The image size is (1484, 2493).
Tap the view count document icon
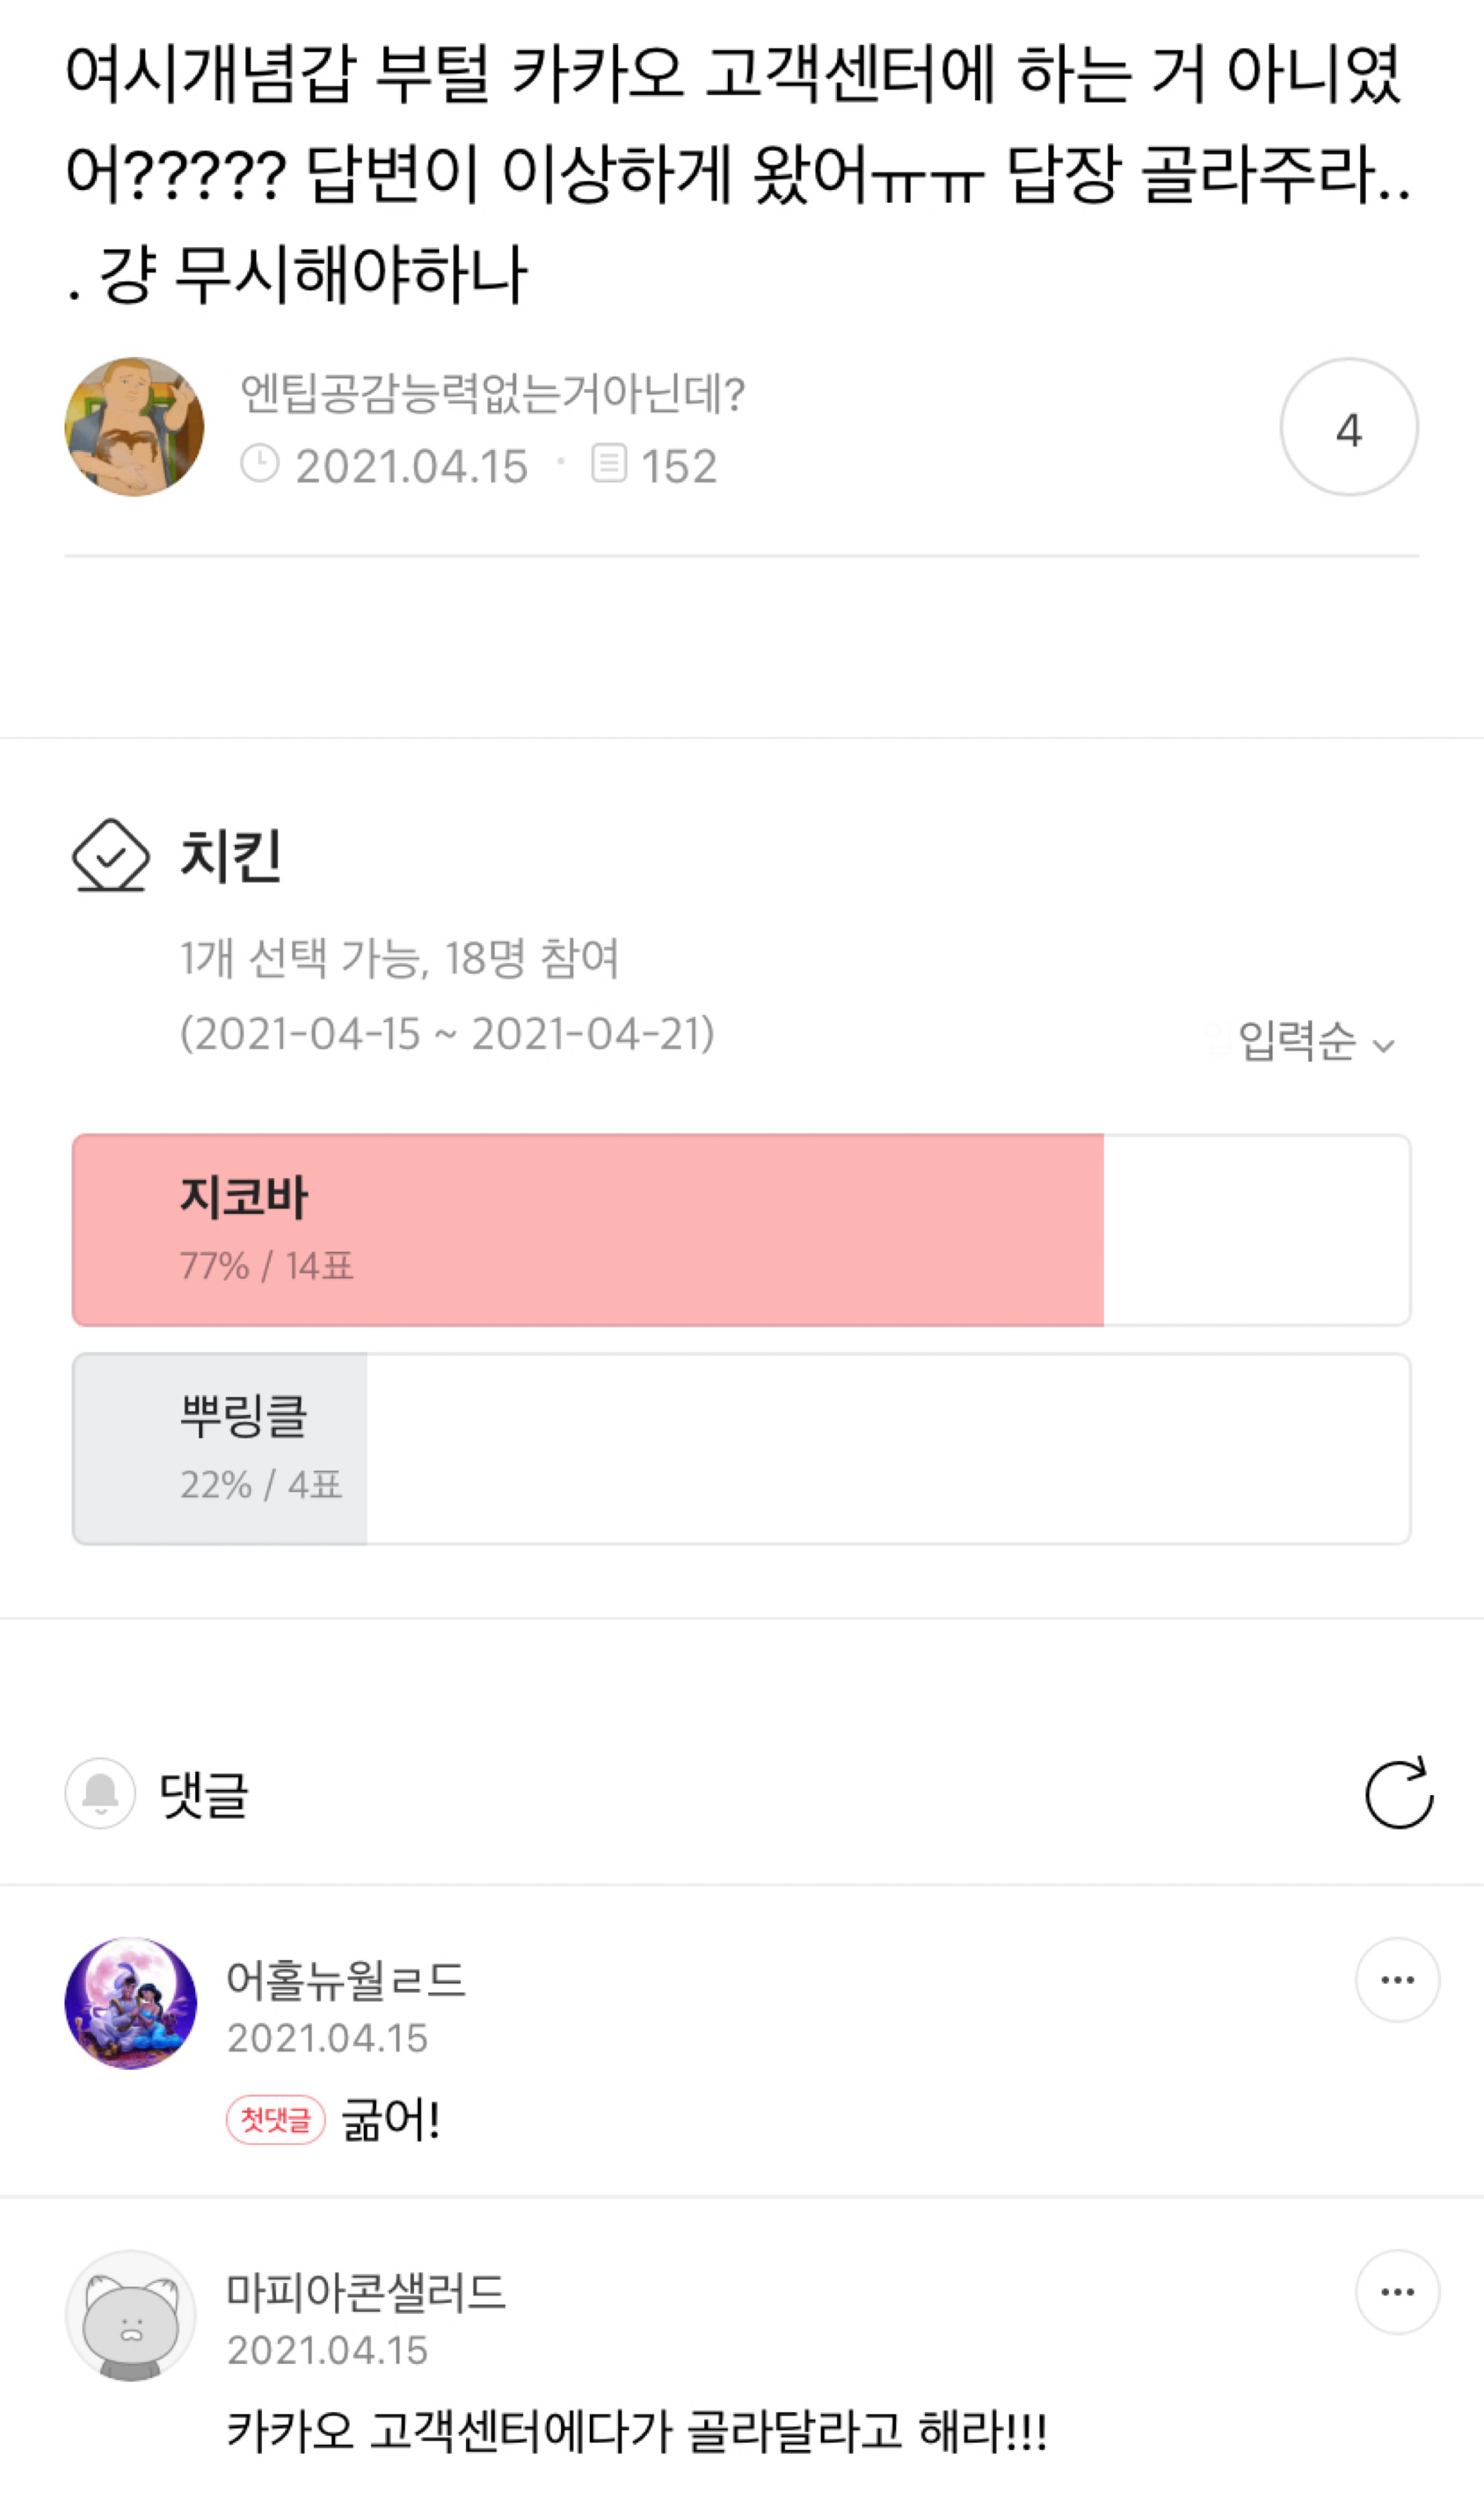(x=609, y=464)
